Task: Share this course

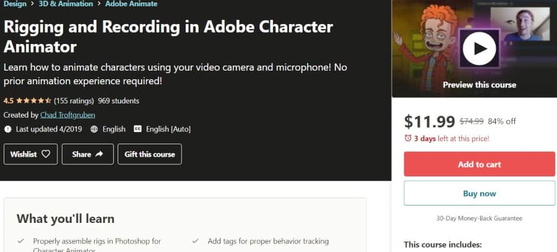Action: point(88,154)
